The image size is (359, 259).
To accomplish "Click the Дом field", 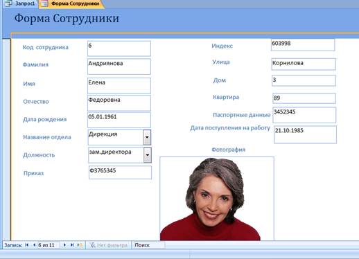I will click(304, 80).
